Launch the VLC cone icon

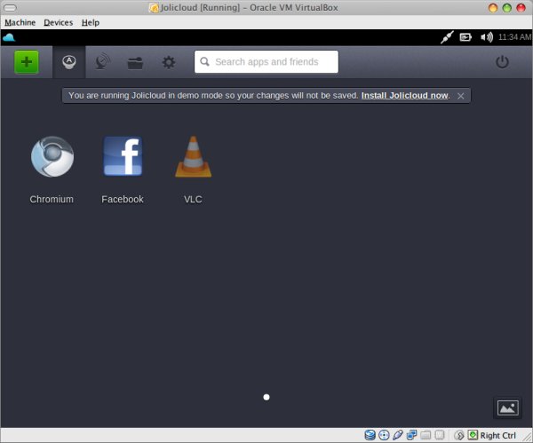click(193, 156)
